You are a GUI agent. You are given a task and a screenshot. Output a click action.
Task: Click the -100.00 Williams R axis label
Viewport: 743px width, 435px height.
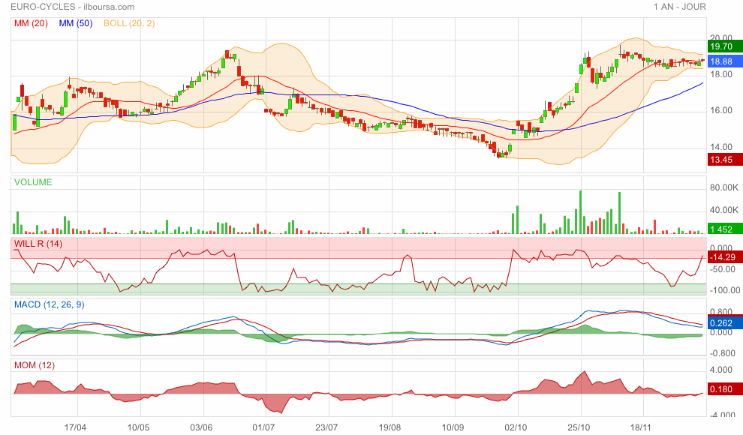coord(725,290)
